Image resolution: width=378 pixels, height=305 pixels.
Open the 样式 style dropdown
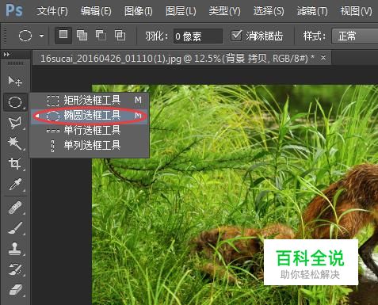355,36
